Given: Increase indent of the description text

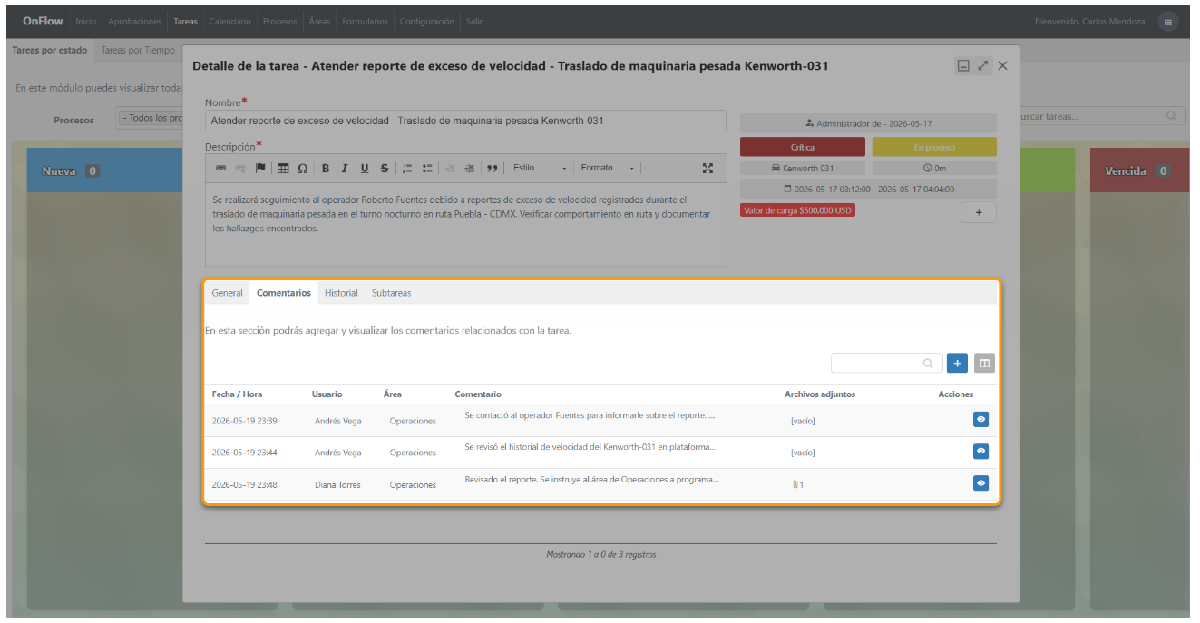Looking at the screenshot, I should 469,168.
